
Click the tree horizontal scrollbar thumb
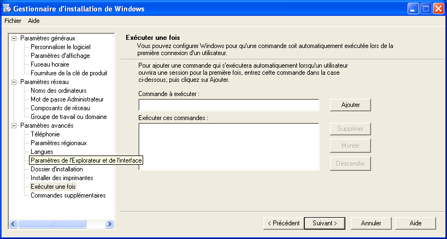click(x=52, y=224)
